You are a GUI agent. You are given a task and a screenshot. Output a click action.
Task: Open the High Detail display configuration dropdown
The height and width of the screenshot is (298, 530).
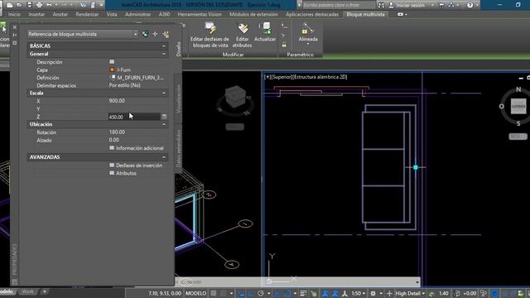(410, 293)
